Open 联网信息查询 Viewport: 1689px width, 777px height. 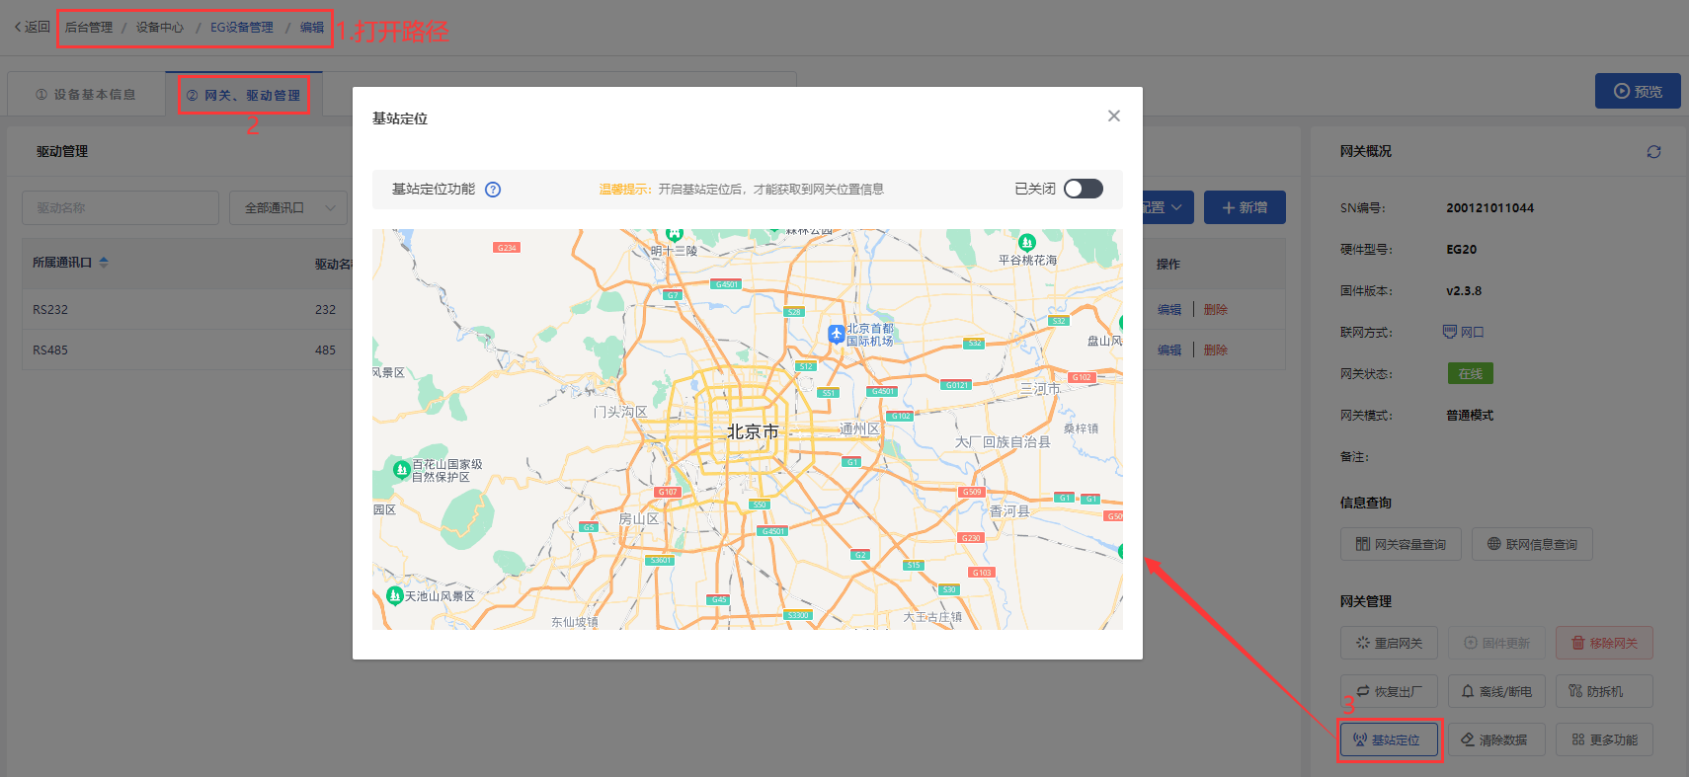tap(1532, 544)
